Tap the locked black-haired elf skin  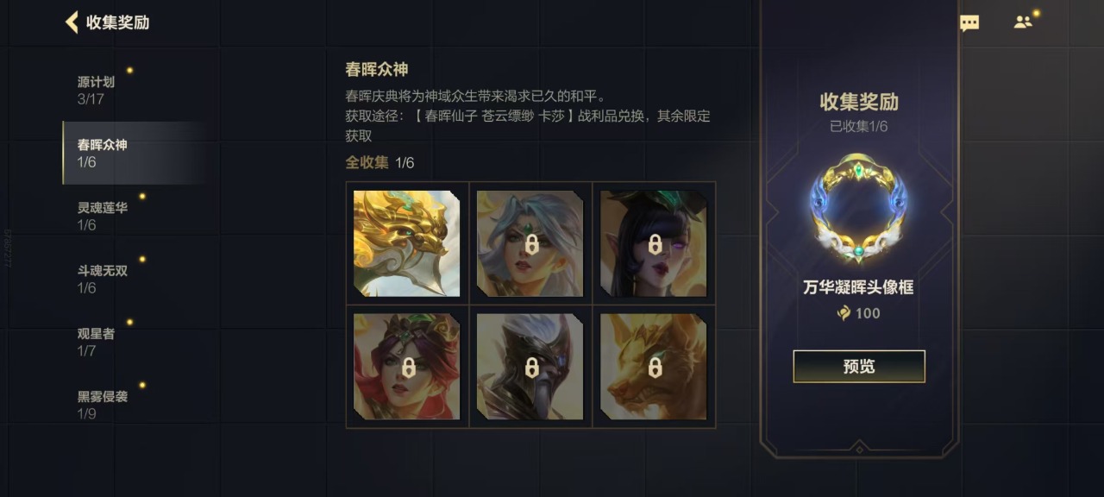pos(654,243)
